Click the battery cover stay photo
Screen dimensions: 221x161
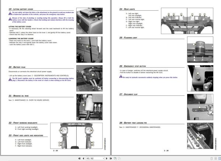90,49
